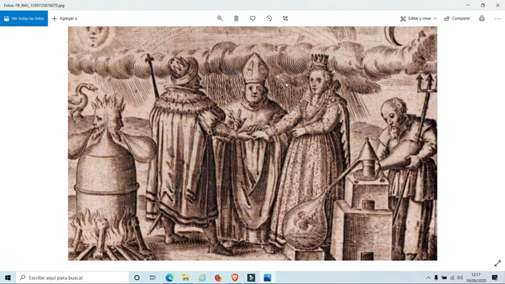The width and height of the screenshot is (505, 284).
Task: Open File Explorer from taskbar
Action: coord(186,277)
